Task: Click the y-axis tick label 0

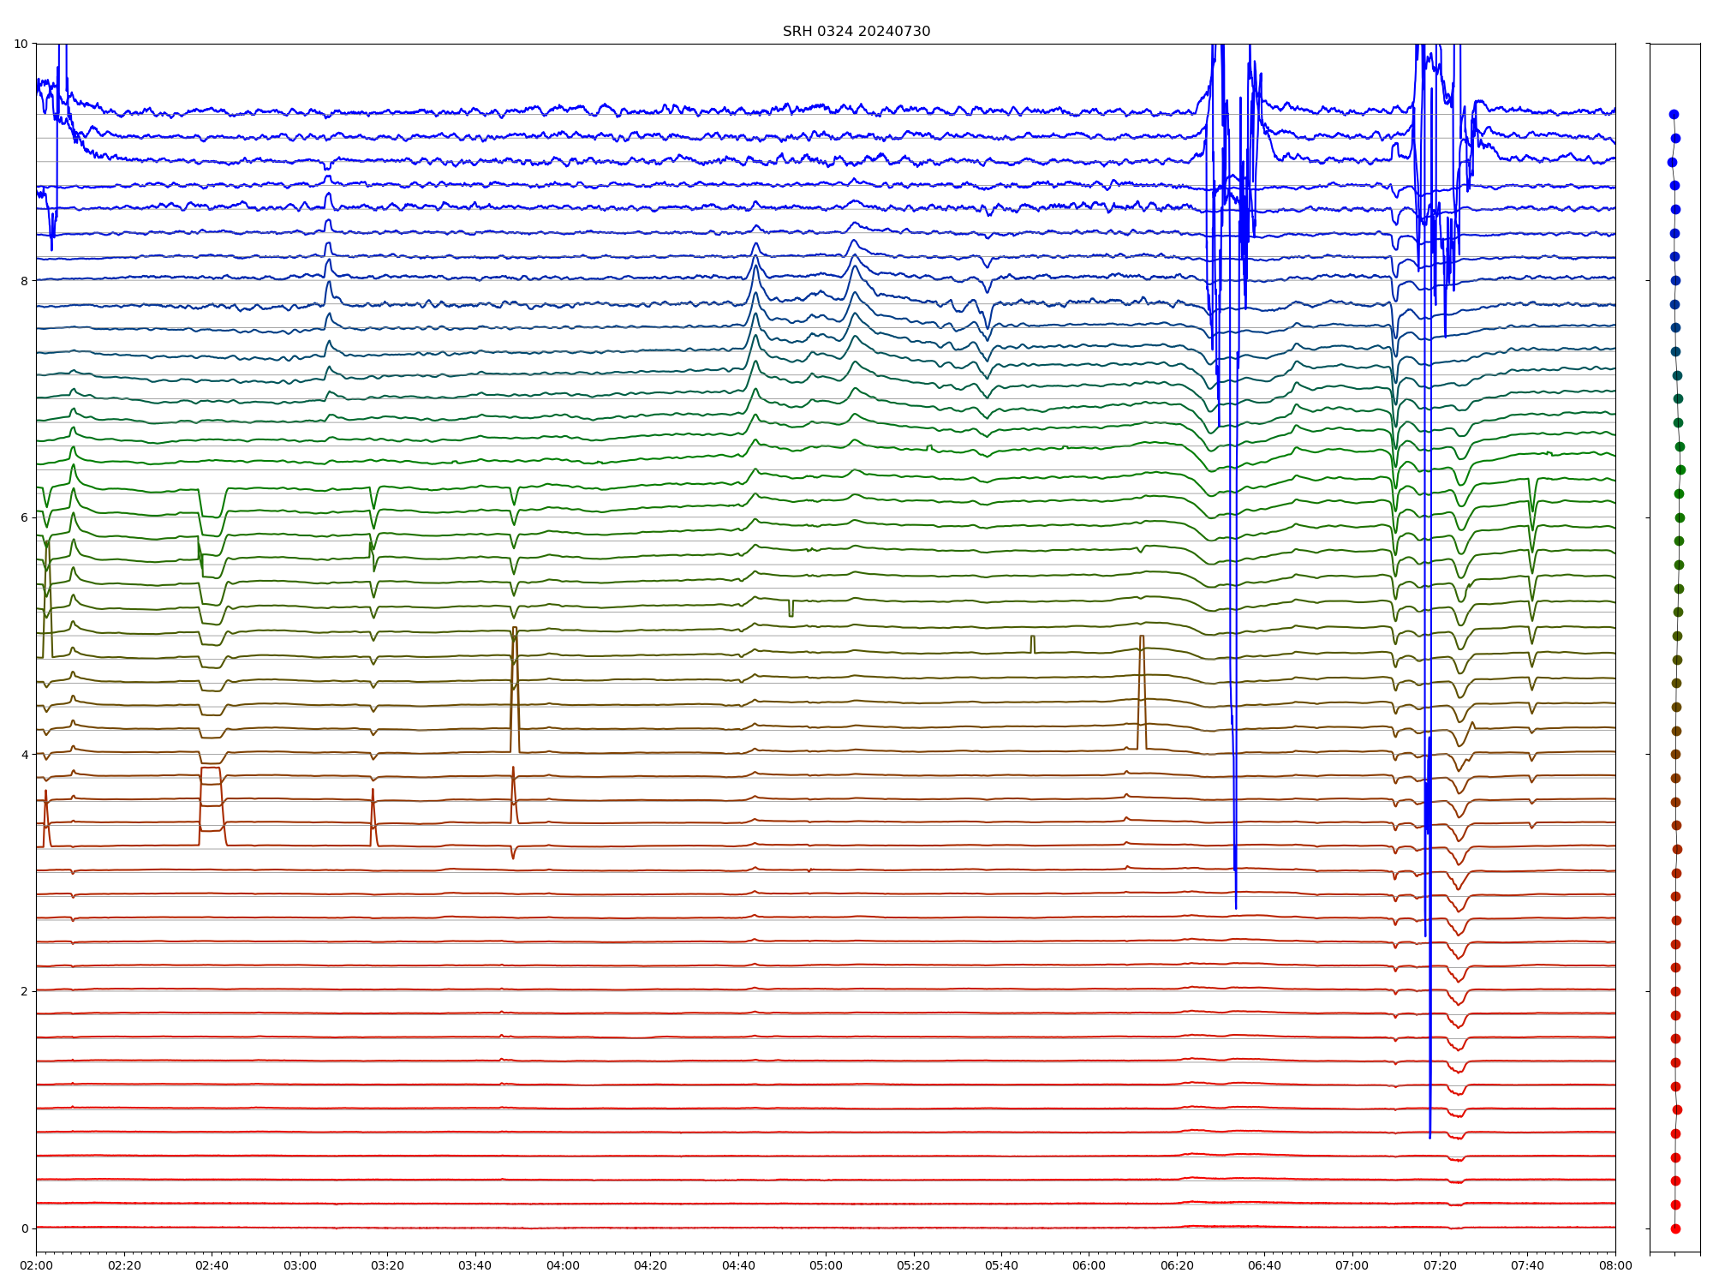Action: tap(24, 1228)
